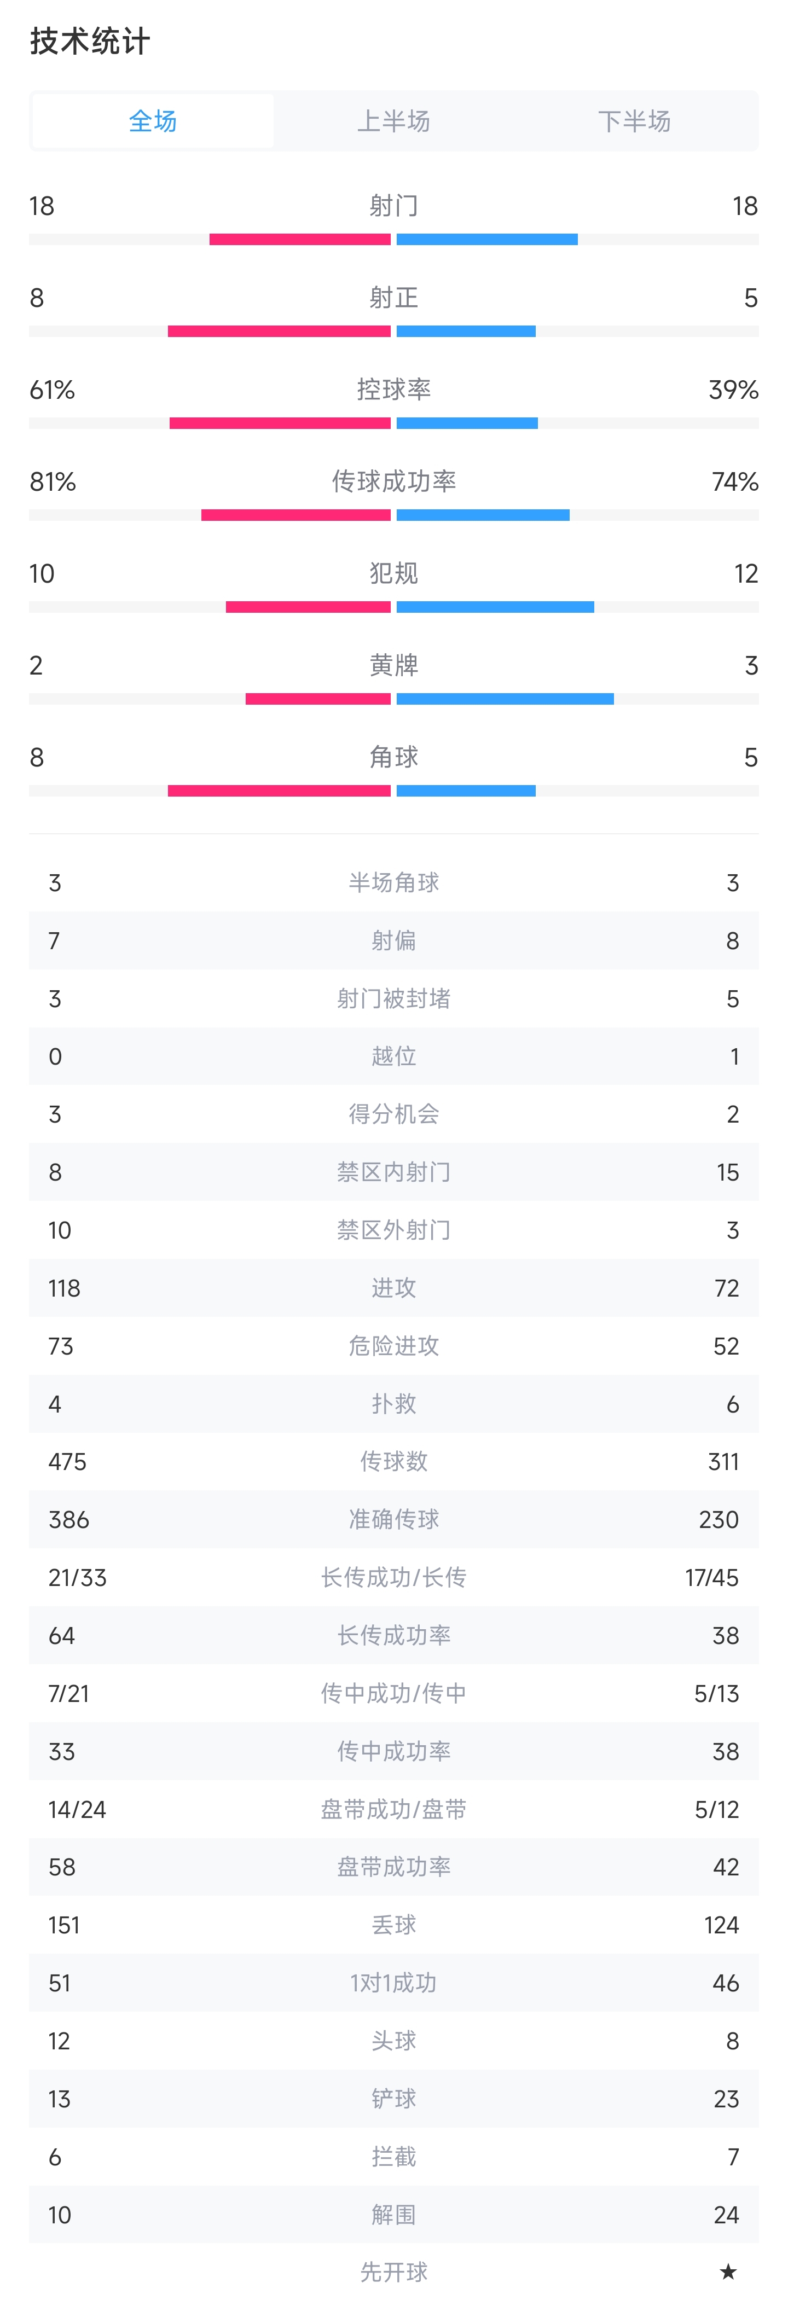This screenshot has height=2318, width=788.
Task: Click the 角球 label
Action: (393, 757)
